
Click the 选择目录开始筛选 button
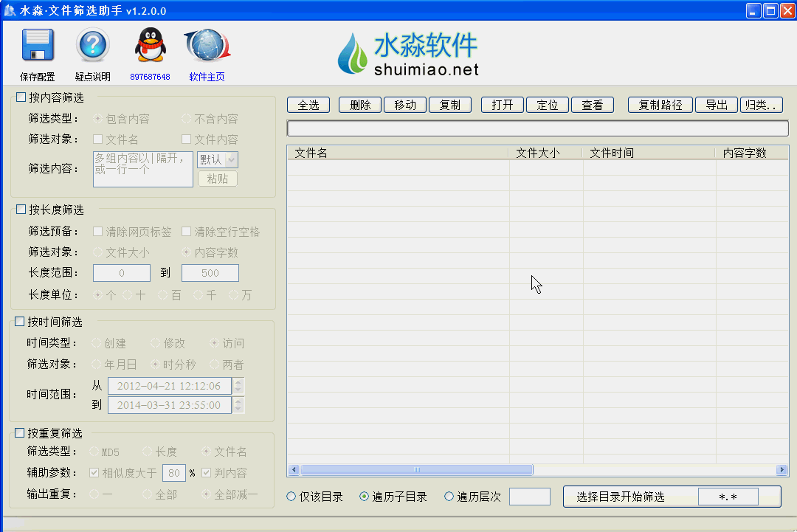(621, 497)
